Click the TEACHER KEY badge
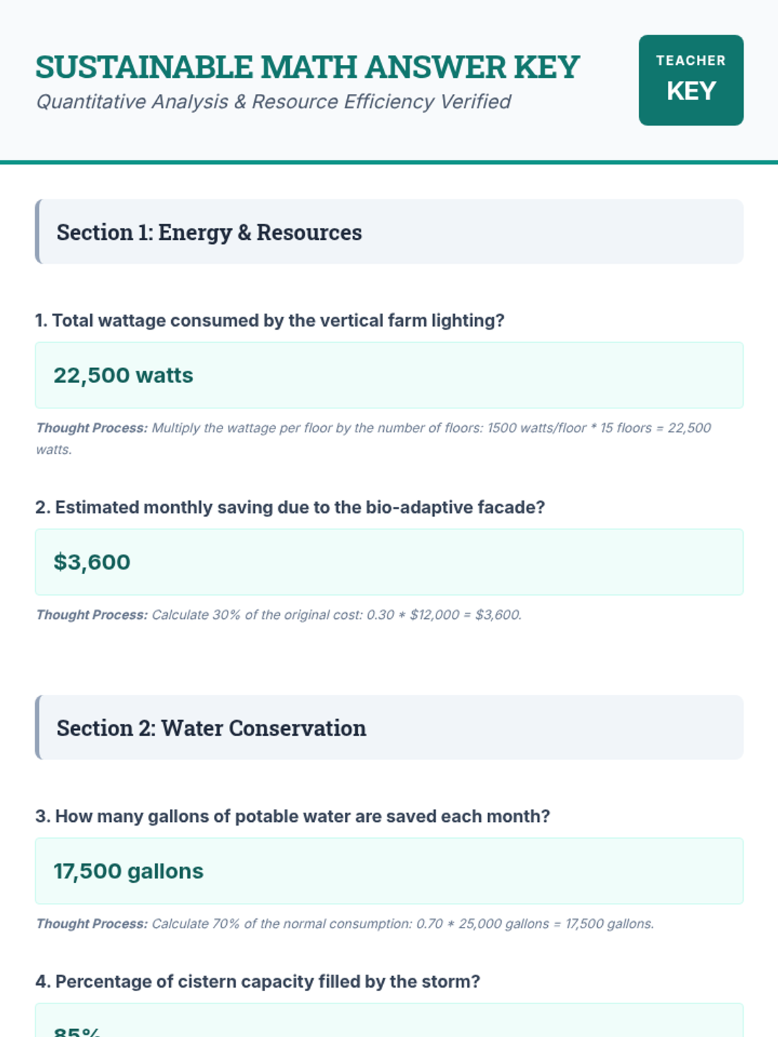This screenshot has height=1037, width=778. [690, 80]
